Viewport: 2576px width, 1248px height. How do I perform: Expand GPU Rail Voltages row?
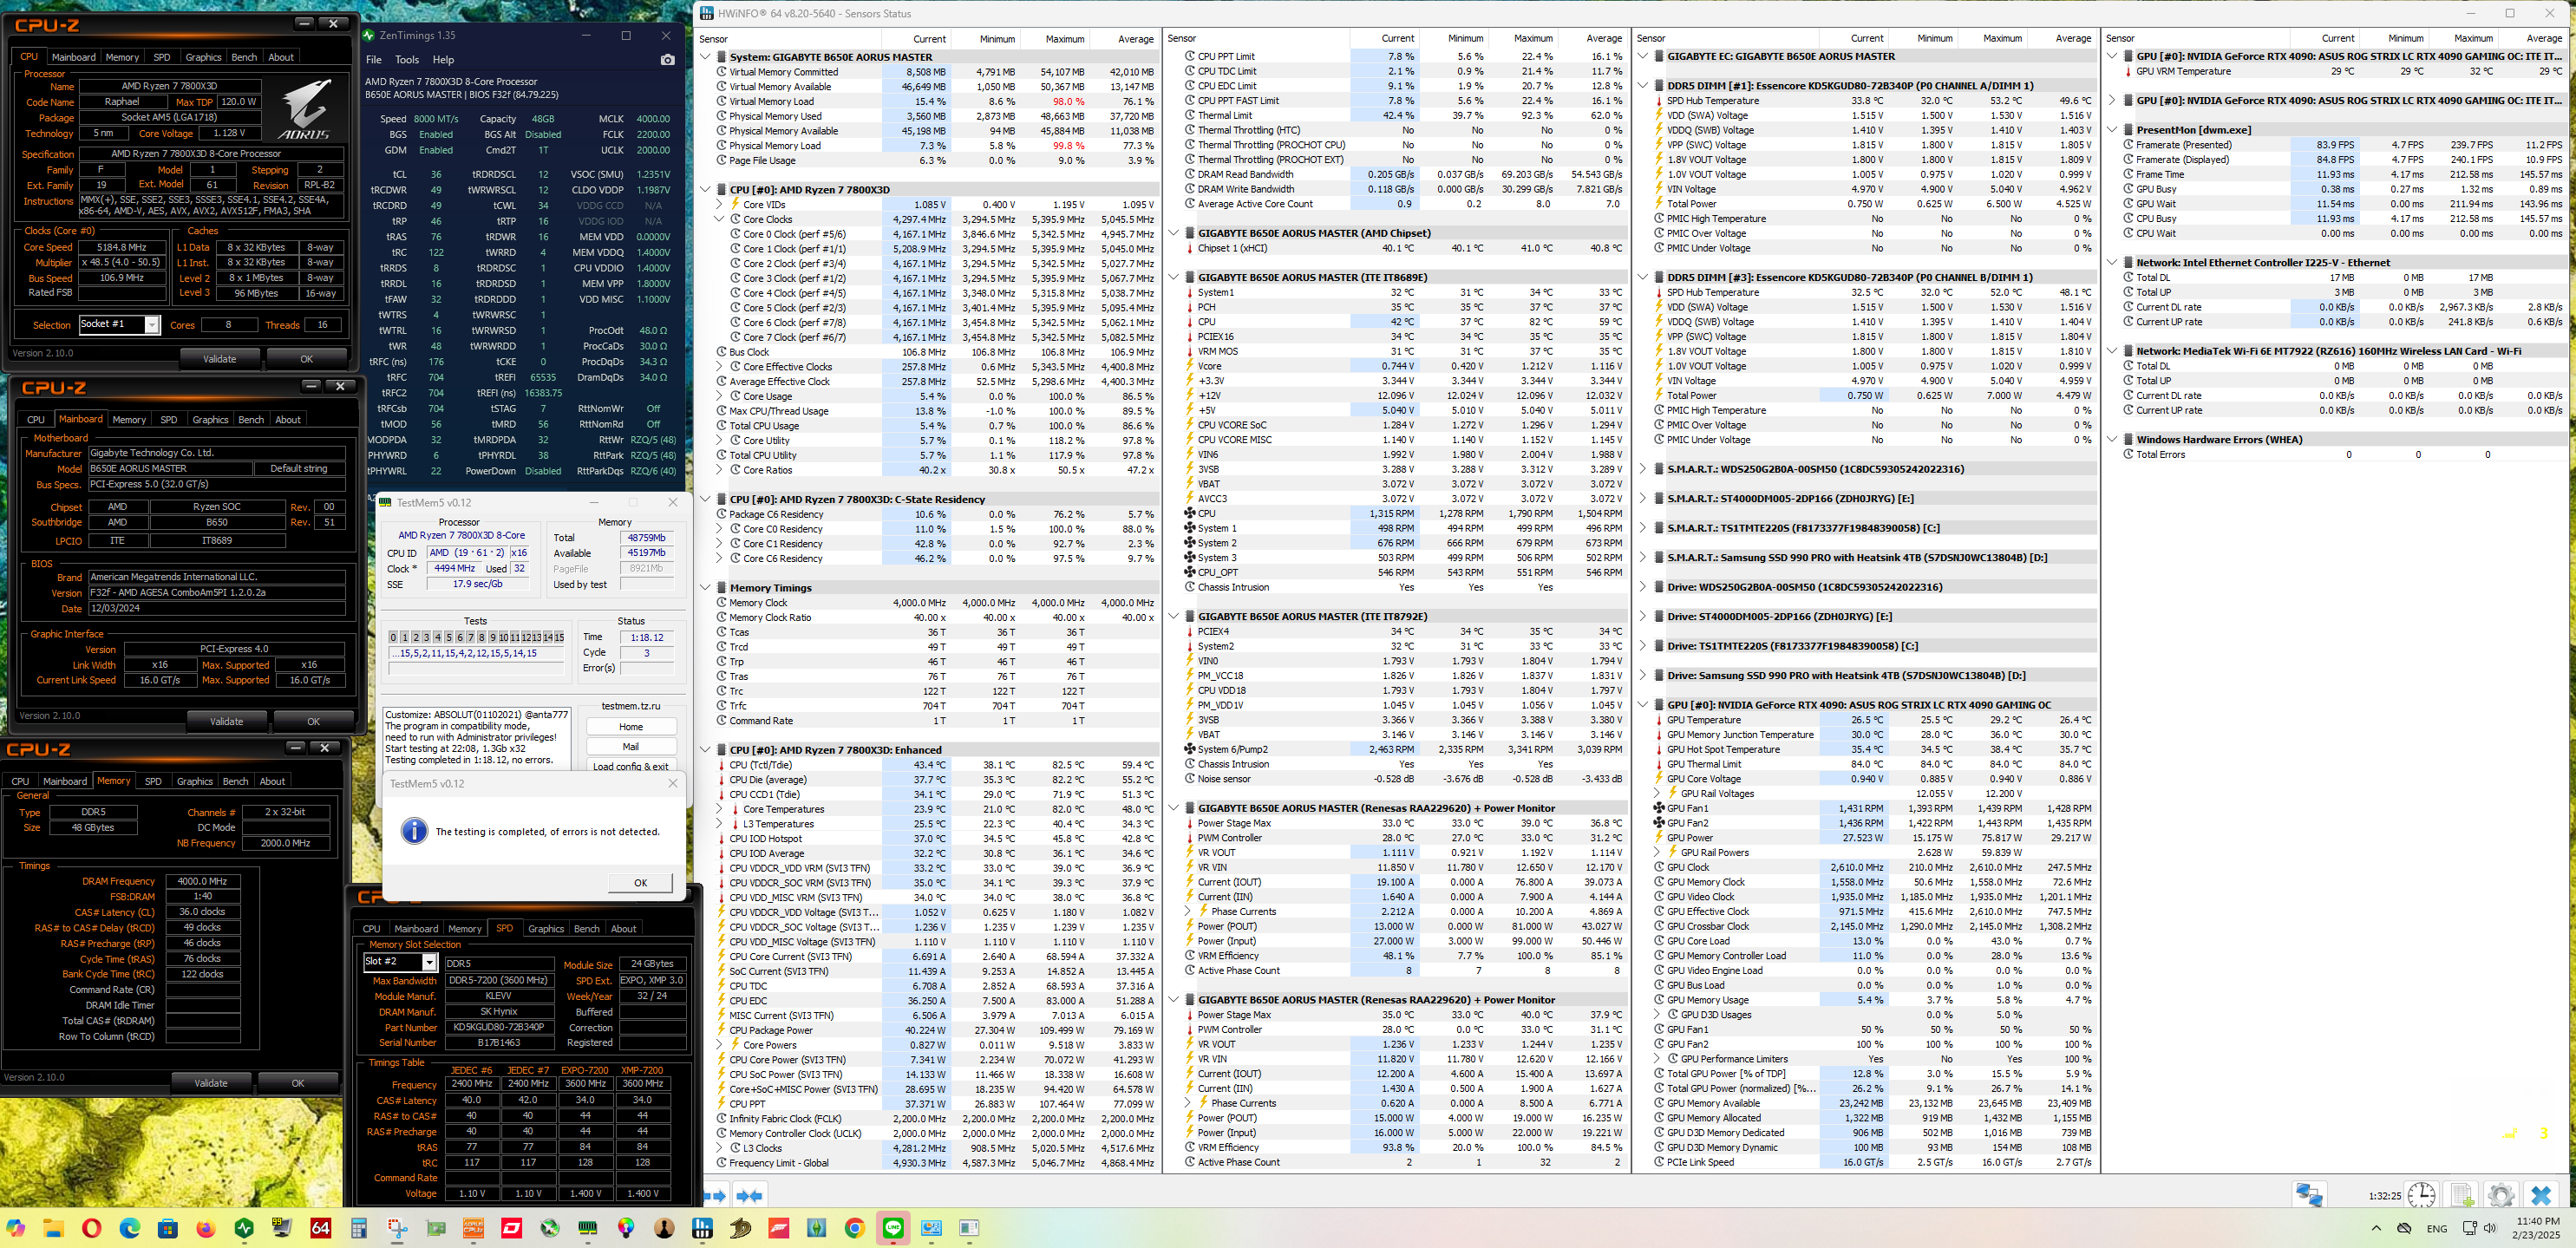(1657, 794)
